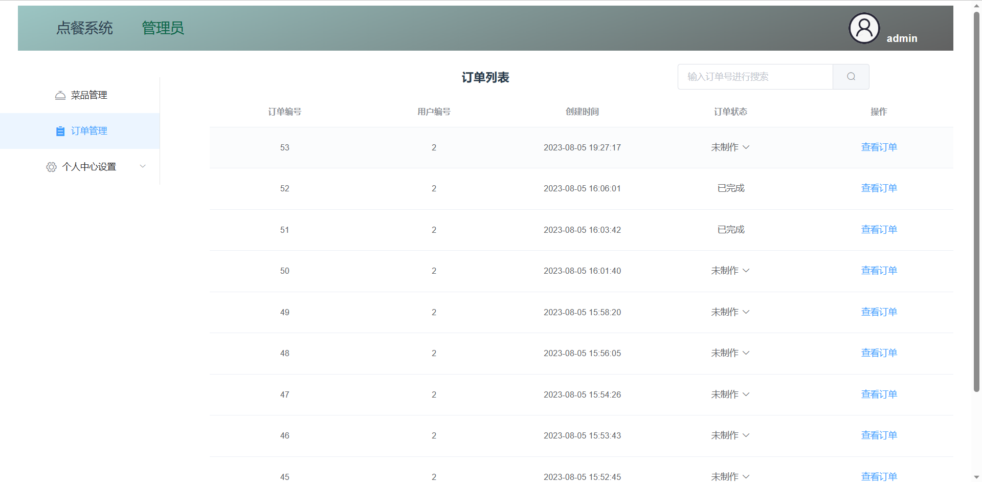Open status dropdown for order 45
Image resolution: width=982 pixels, height=482 pixels.
click(730, 476)
